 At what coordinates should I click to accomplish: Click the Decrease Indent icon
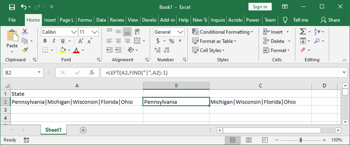pyautogui.click(x=109, y=50)
